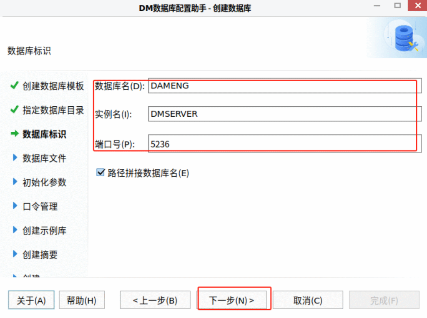This screenshot has height=318, width=427.
Task: Click the 关于(A) about button
Action: (x=31, y=300)
